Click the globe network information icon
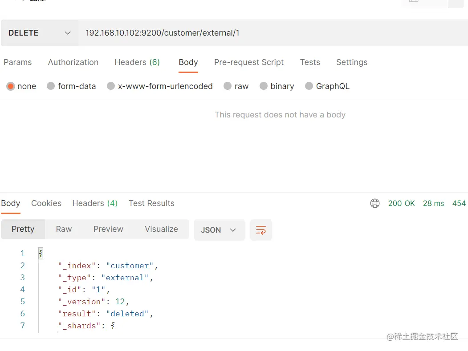 pyautogui.click(x=375, y=203)
